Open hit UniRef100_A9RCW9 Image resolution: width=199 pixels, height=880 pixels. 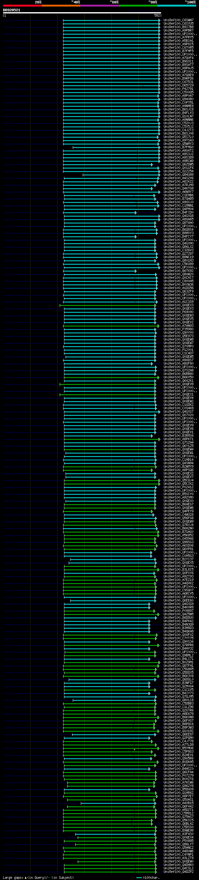click(x=178, y=161)
